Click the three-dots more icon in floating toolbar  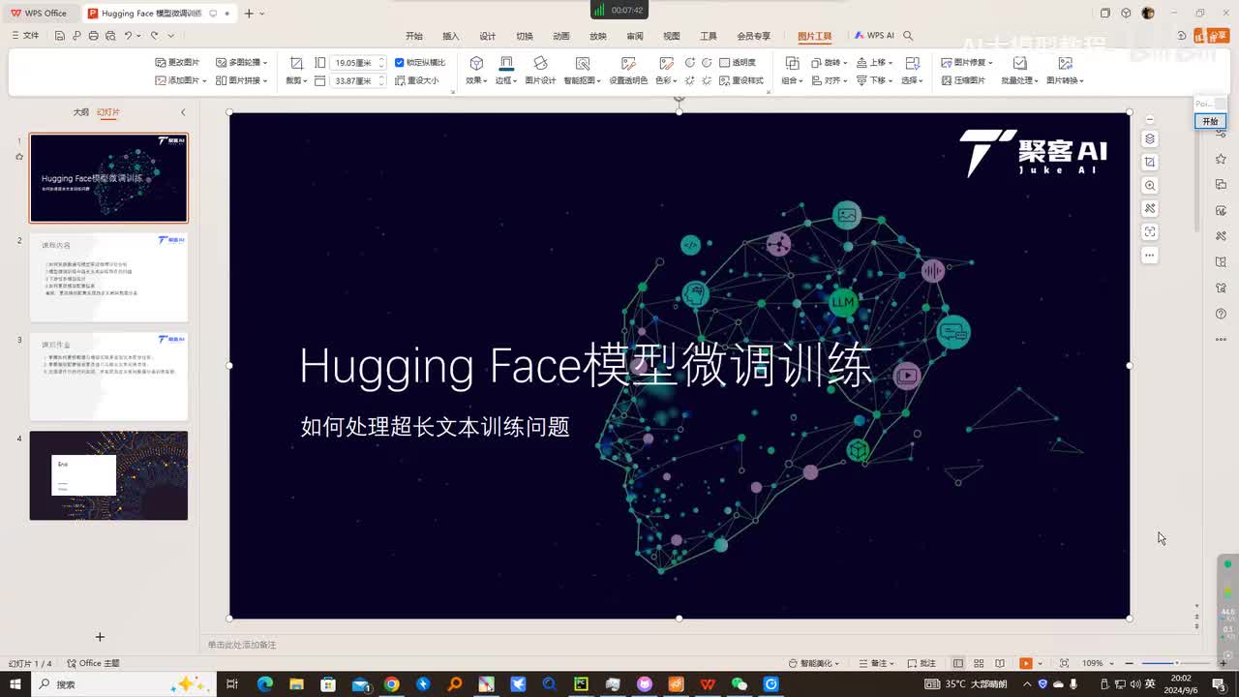pyautogui.click(x=1150, y=256)
